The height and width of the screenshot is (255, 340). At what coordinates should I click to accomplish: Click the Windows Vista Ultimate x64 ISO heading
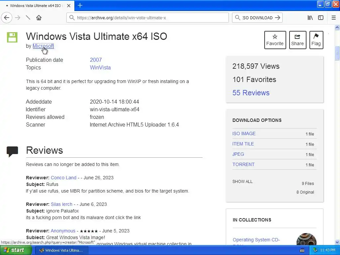coord(97,36)
